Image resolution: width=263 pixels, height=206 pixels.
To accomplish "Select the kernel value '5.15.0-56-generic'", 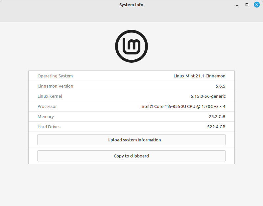I will pos(208,96).
